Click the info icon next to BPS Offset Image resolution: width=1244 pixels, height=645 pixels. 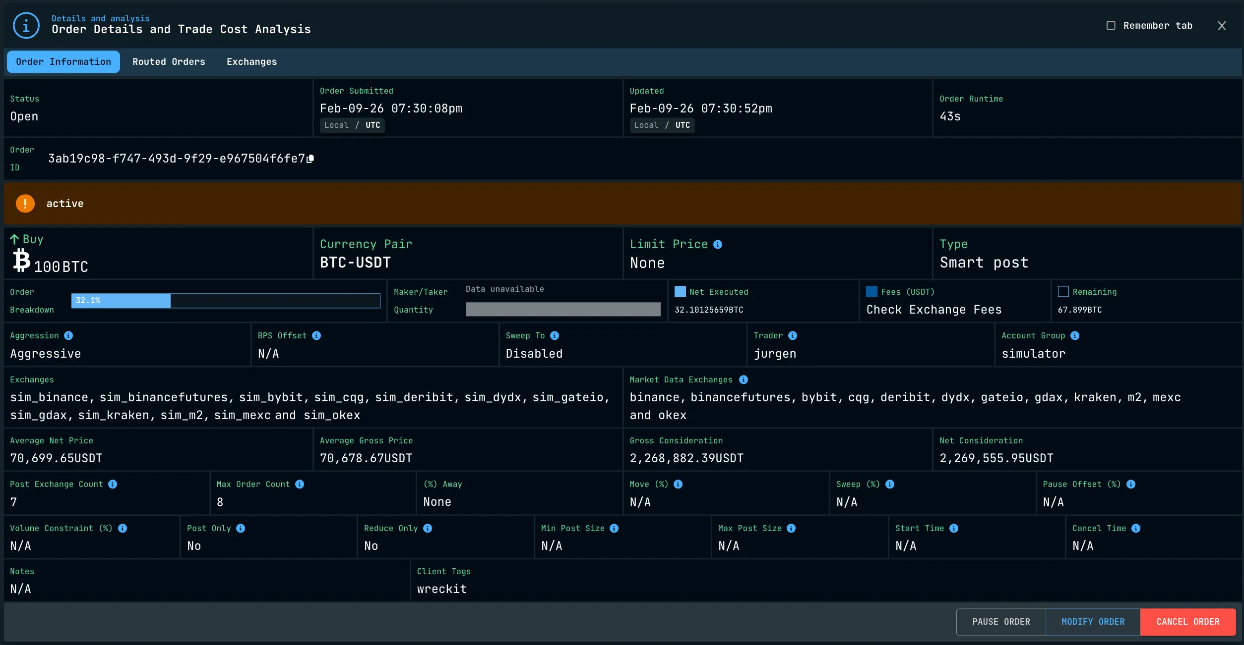(316, 335)
